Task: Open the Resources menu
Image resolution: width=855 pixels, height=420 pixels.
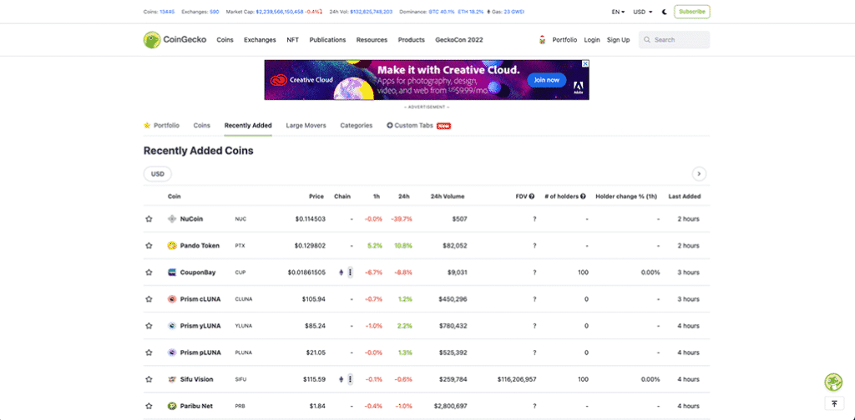Action: click(372, 40)
